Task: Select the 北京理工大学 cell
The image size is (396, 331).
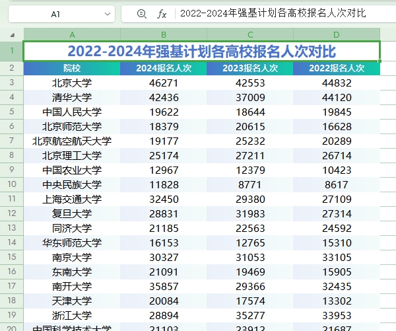Action: click(72, 155)
